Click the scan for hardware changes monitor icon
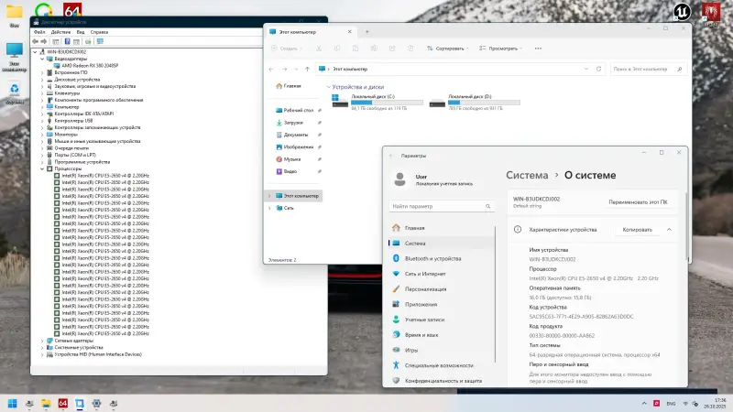This screenshot has width=733, height=412. (99, 41)
